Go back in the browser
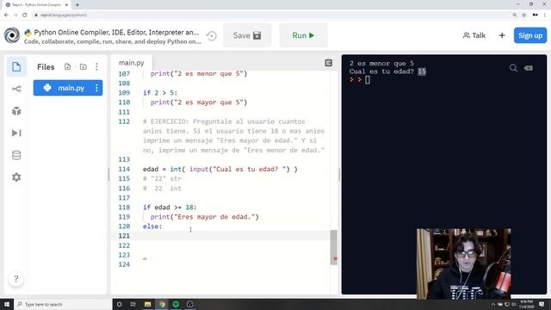This screenshot has width=551, height=310. pyautogui.click(x=6, y=15)
